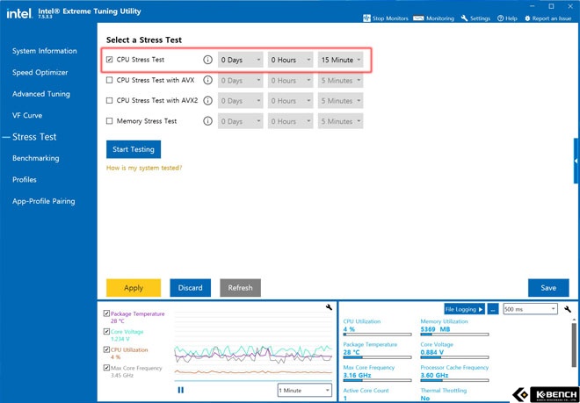Toggle Max Core Frequency graph checkbox
The height and width of the screenshot is (403, 580).
pyautogui.click(x=106, y=368)
